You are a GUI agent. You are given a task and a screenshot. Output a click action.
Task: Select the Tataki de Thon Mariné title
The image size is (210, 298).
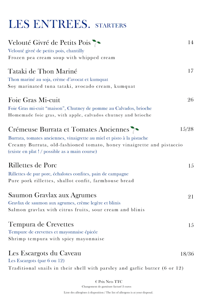43,71
